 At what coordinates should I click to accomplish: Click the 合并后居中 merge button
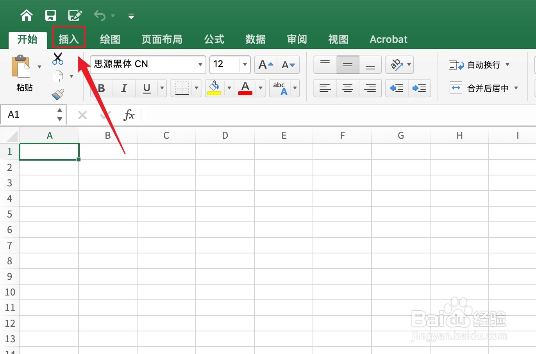click(479, 88)
